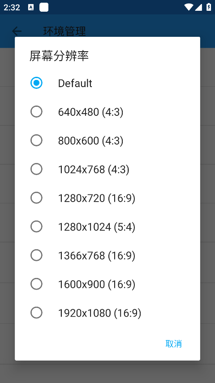Tap the 取消 cancel button
Screen dimensions: 215x383
pyautogui.click(x=173, y=343)
